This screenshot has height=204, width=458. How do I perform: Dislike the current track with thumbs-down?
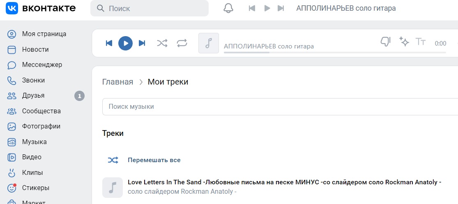tap(386, 41)
